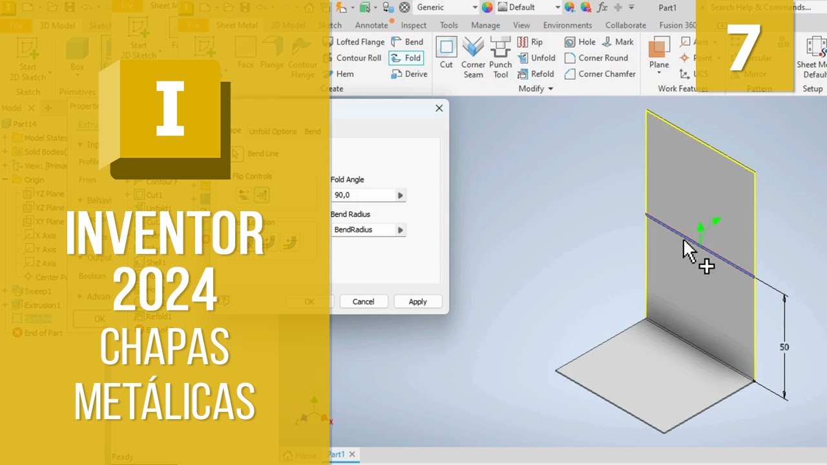Open the Fusion 360 ribbon tab
The image size is (827, 465).
click(677, 25)
